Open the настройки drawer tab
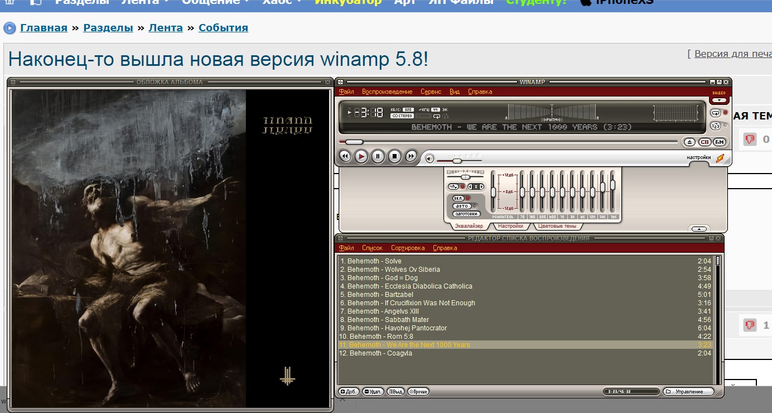Viewport: 772px width, 413px height. pos(699,157)
